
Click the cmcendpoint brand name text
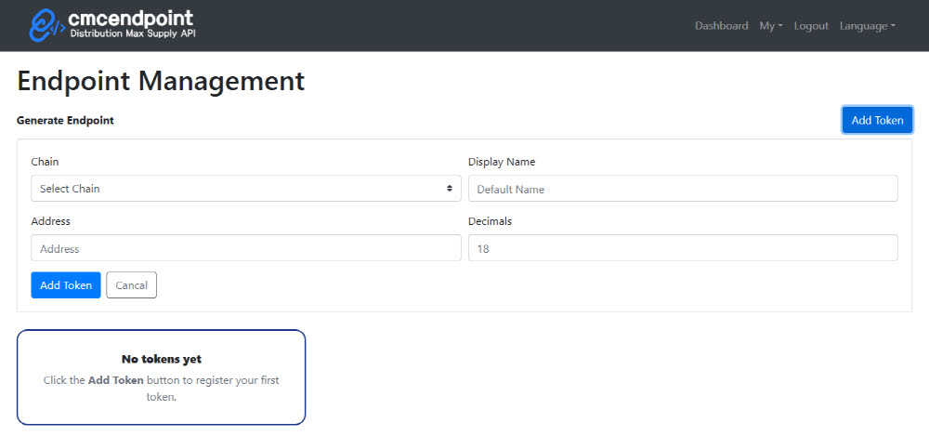click(131, 19)
